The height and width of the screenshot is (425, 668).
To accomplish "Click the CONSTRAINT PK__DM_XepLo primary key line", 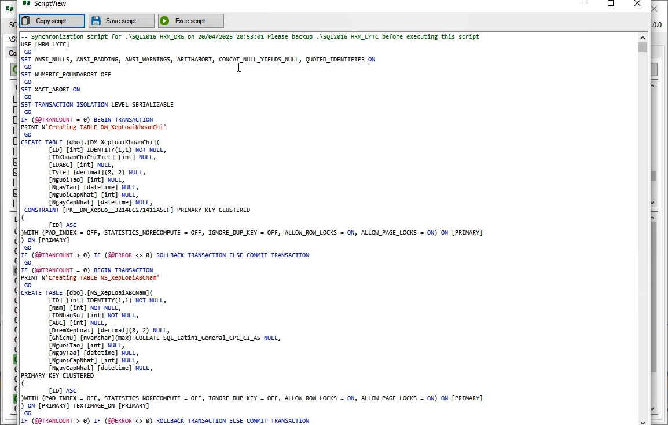I will [137, 210].
